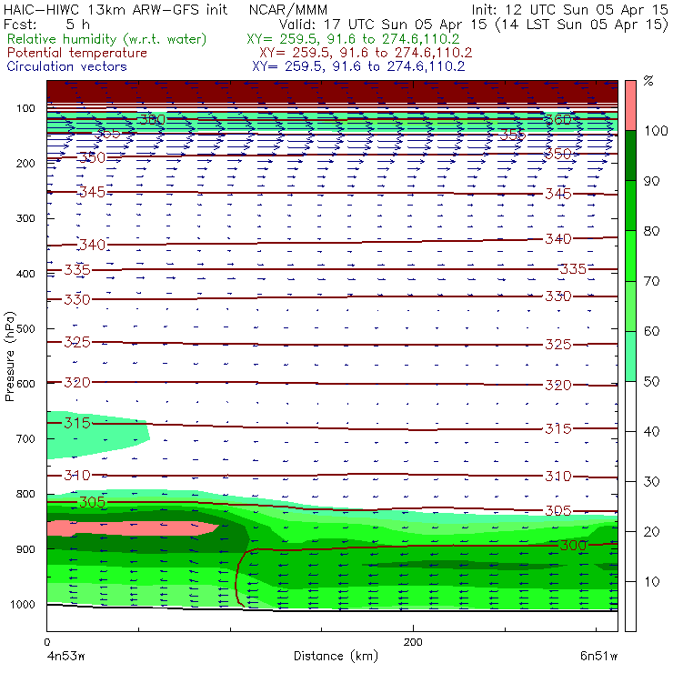The height and width of the screenshot is (673, 673).
Task: Click the "4n53w" start coordinate label
Action: [x=65, y=656]
